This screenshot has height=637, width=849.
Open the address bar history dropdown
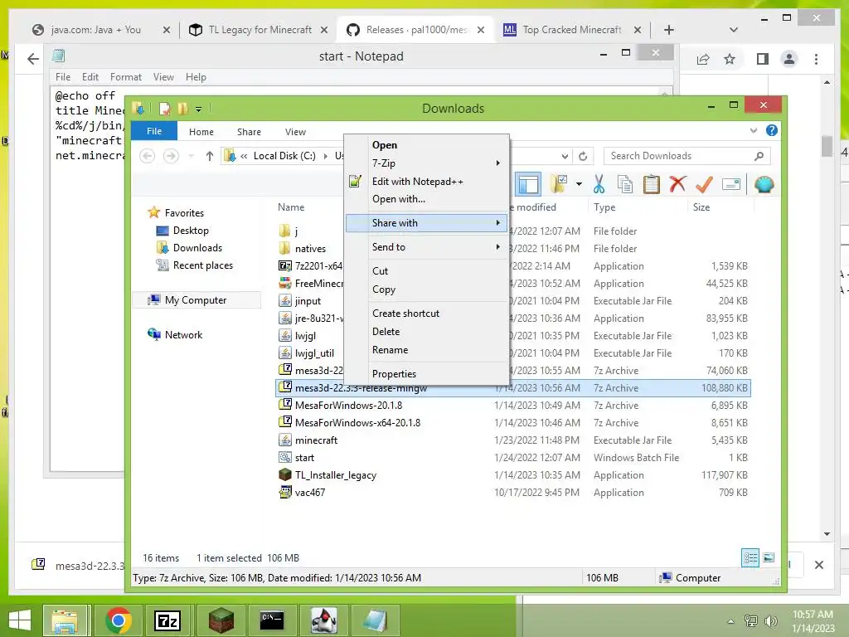click(x=565, y=156)
